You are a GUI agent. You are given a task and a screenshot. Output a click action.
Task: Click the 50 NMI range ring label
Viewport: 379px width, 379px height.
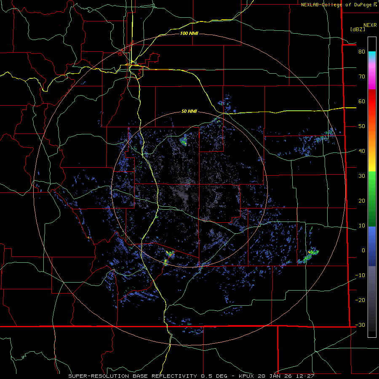[x=189, y=111]
